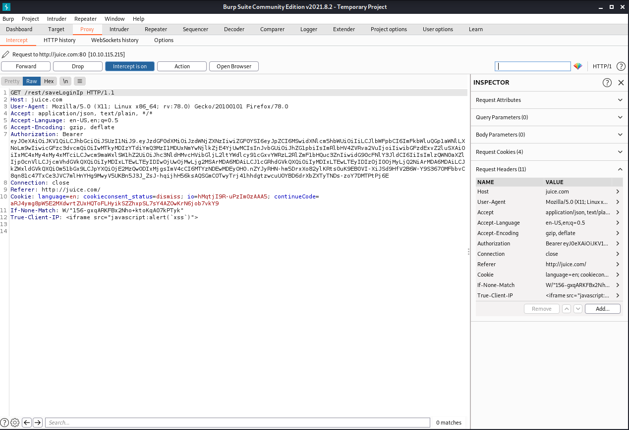Move the selected header up
Image resolution: width=629 pixels, height=430 pixels.
point(566,309)
